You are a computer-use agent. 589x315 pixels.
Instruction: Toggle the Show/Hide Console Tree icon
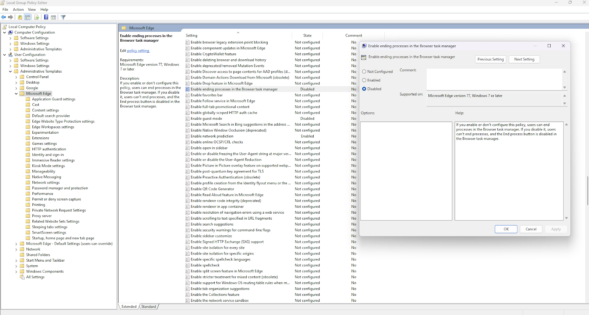pyautogui.click(x=27, y=17)
